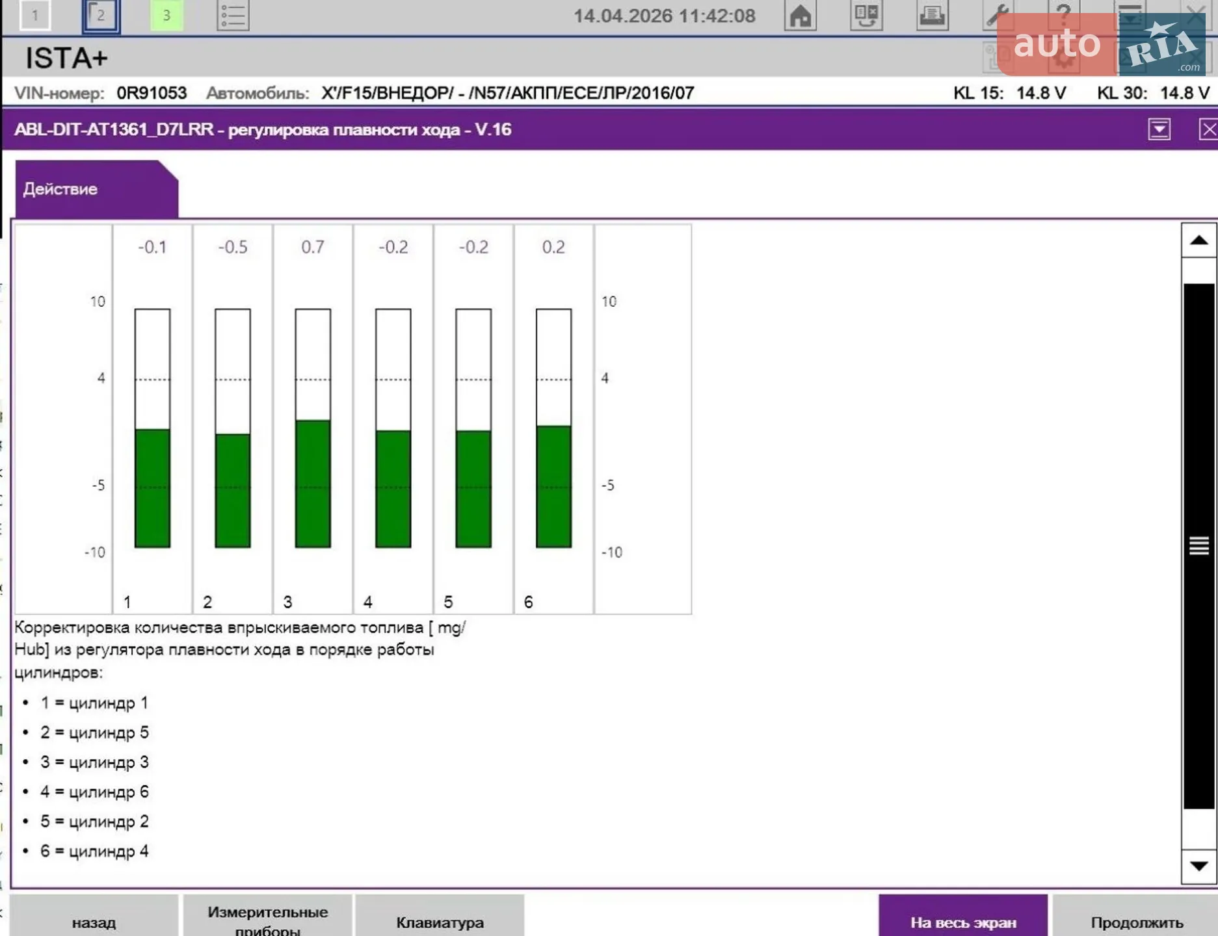Screen dimensions: 1218x936
Task: Click the date and time display
Action: [x=664, y=16]
